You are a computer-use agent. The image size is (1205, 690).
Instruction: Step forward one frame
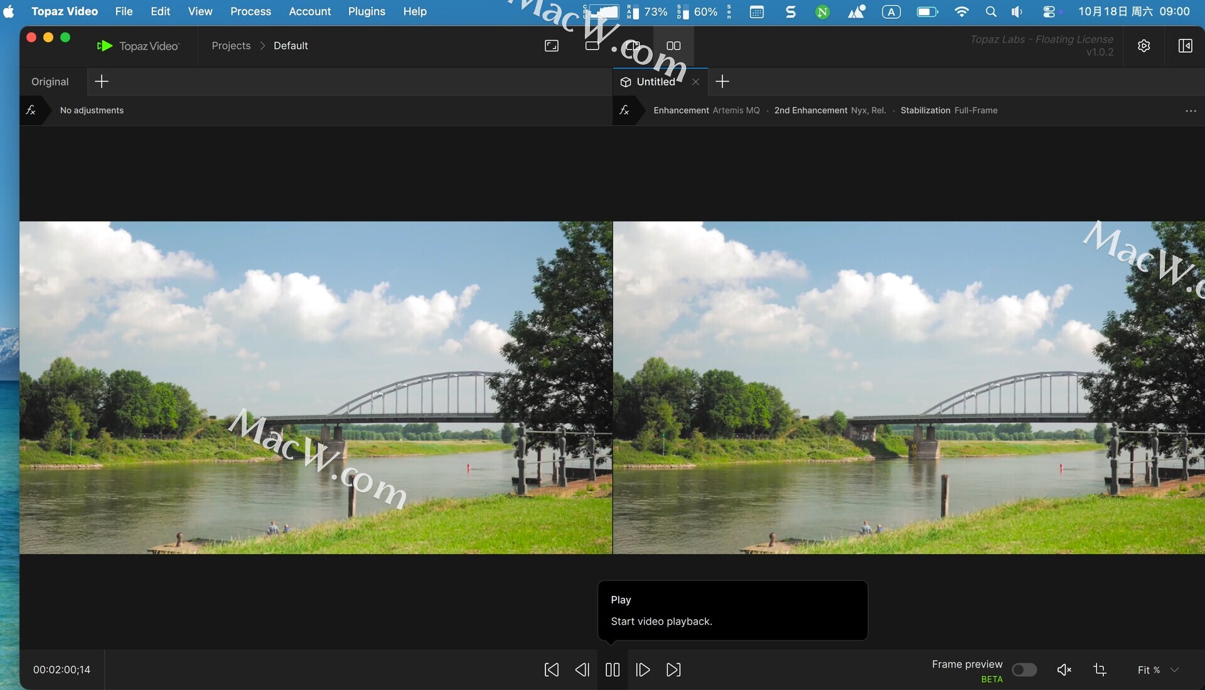coord(643,670)
